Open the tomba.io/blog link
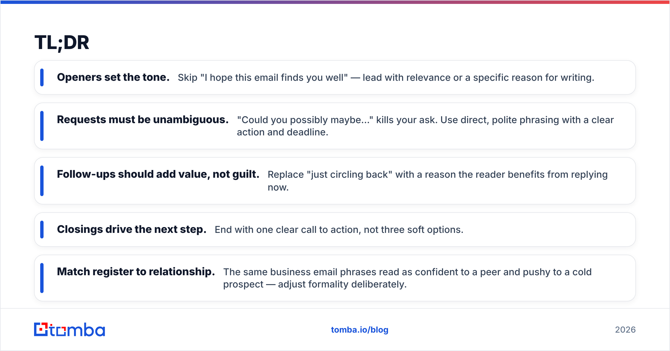670x351 pixels. [x=360, y=330]
